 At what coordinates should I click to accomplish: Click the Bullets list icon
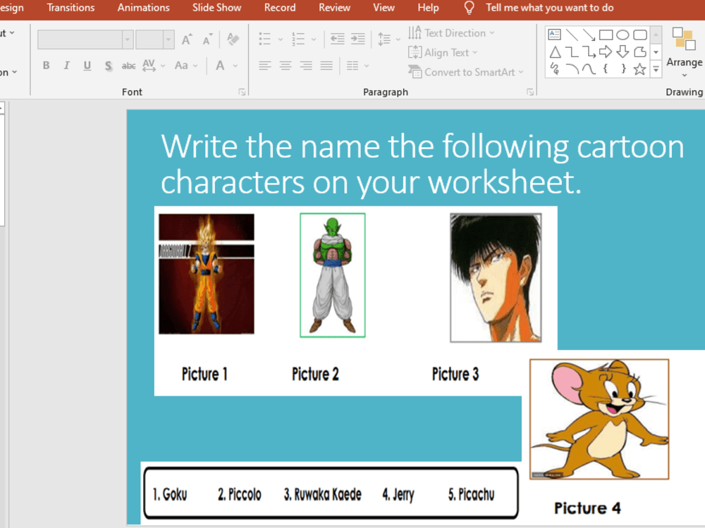265,39
